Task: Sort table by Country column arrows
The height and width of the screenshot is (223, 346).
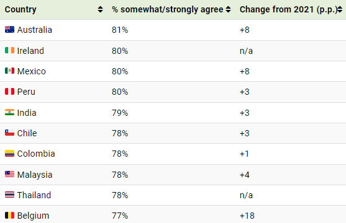Action: pyautogui.click(x=100, y=9)
